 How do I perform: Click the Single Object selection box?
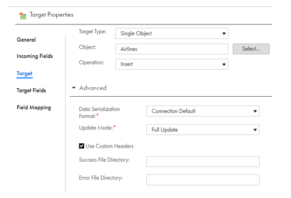(172, 34)
